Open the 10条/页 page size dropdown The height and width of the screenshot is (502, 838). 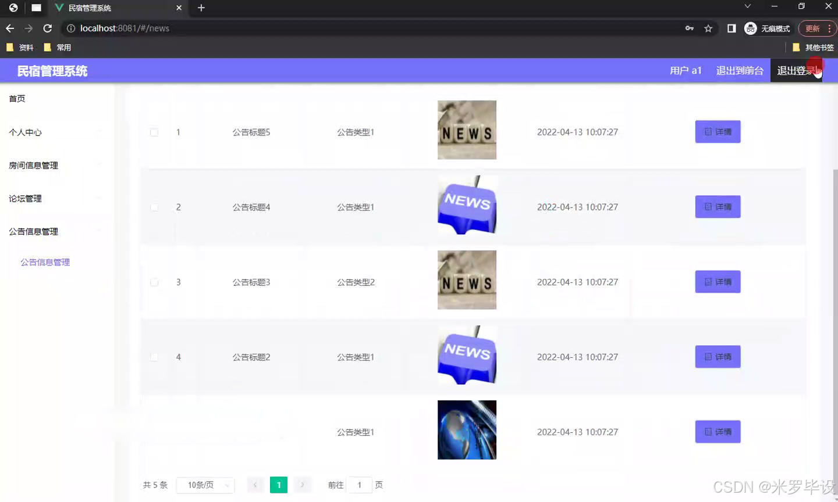click(x=205, y=485)
